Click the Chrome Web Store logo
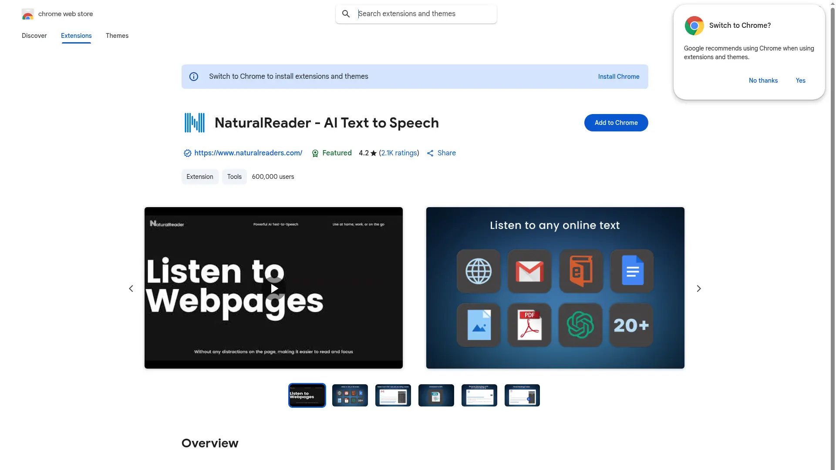The height and width of the screenshot is (470, 836). click(28, 14)
